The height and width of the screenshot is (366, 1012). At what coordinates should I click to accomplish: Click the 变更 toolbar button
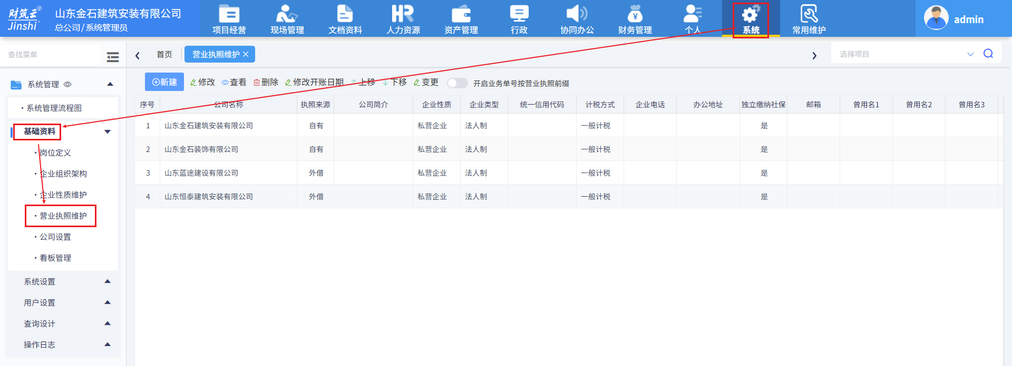426,82
